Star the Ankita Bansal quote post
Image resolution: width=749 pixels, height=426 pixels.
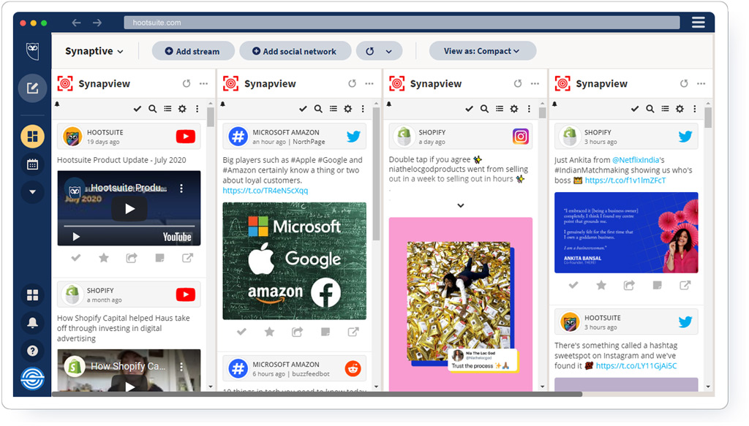(601, 285)
